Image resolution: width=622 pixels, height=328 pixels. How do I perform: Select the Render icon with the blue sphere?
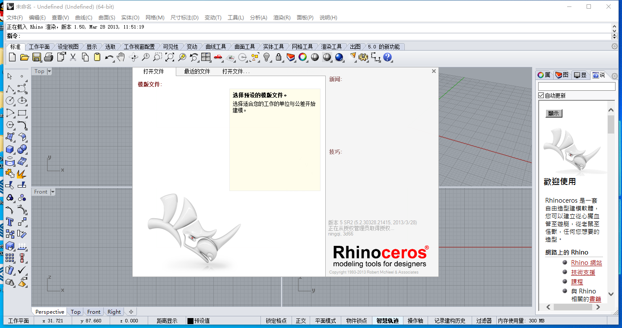(339, 57)
